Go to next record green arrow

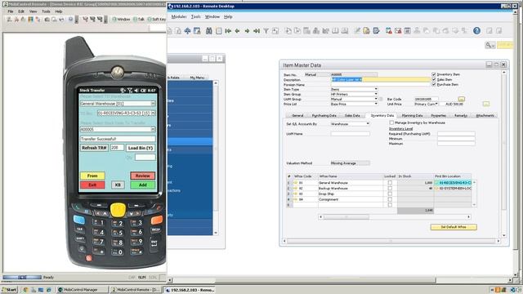click(247, 31)
